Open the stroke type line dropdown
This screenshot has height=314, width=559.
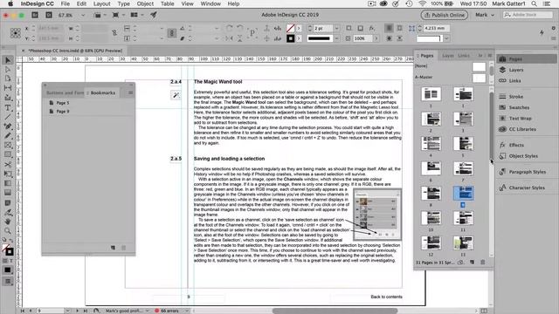tap(336, 38)
